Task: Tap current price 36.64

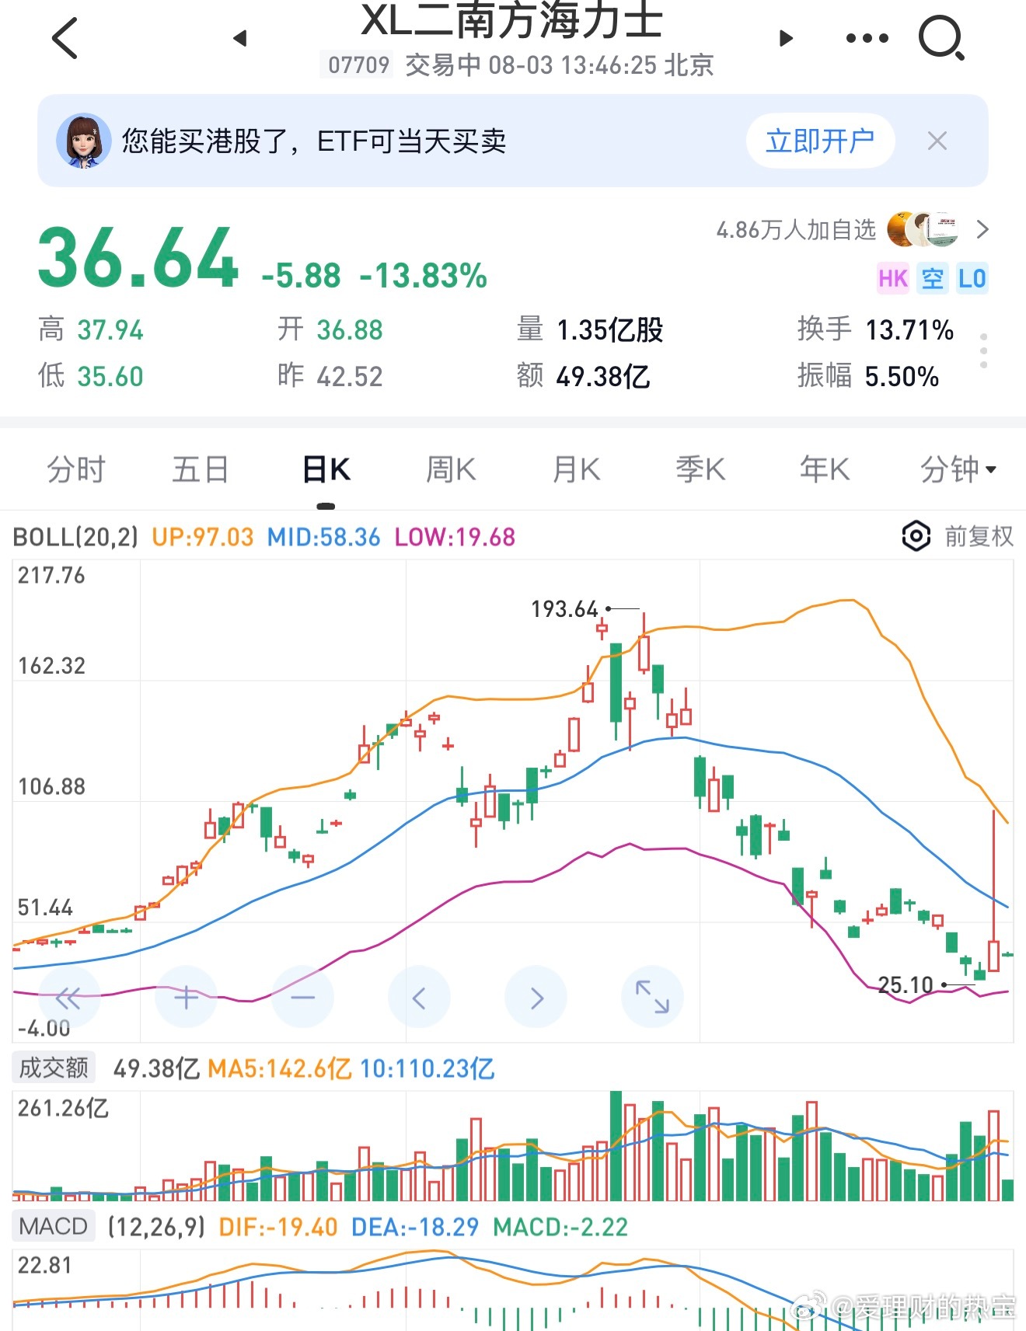Action: pos(138,259)
